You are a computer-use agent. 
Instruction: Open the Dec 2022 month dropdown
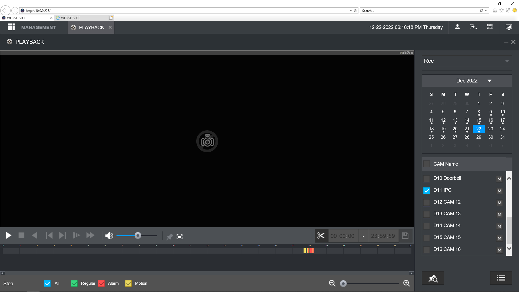[490, 81]
